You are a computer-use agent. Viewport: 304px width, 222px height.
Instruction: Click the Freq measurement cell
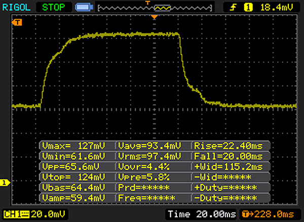pos(153,196)
